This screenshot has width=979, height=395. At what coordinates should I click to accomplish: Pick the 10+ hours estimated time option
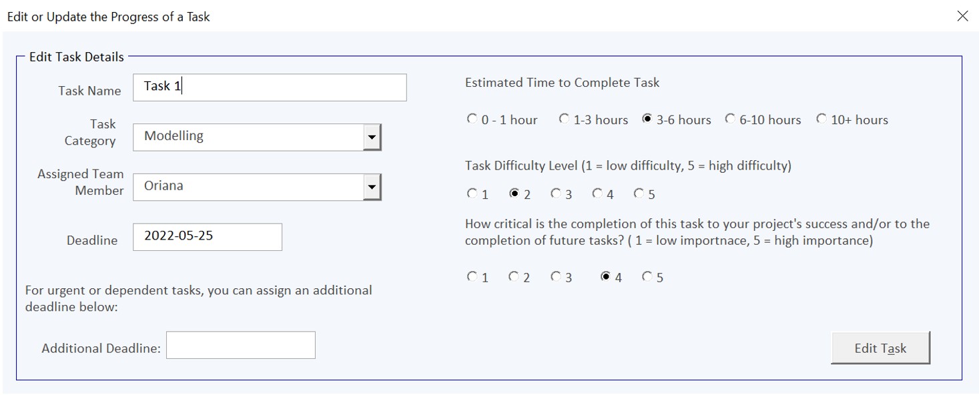tap(823, 119)
